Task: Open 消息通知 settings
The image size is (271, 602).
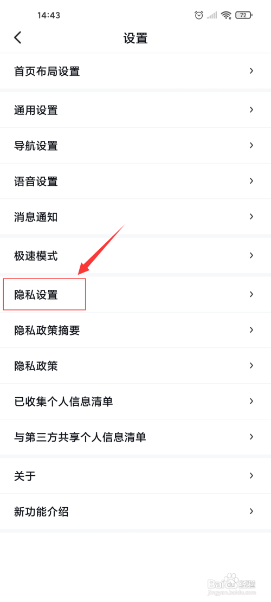Action: (x=135, y=217)
